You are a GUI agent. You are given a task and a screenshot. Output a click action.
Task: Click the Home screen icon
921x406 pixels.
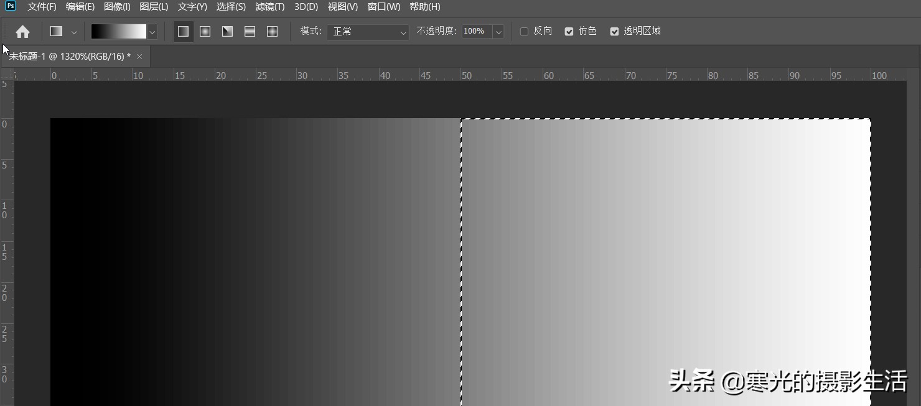point(22,31)
